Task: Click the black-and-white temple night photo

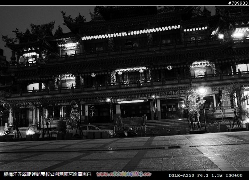Action: [x=124, y=88]
